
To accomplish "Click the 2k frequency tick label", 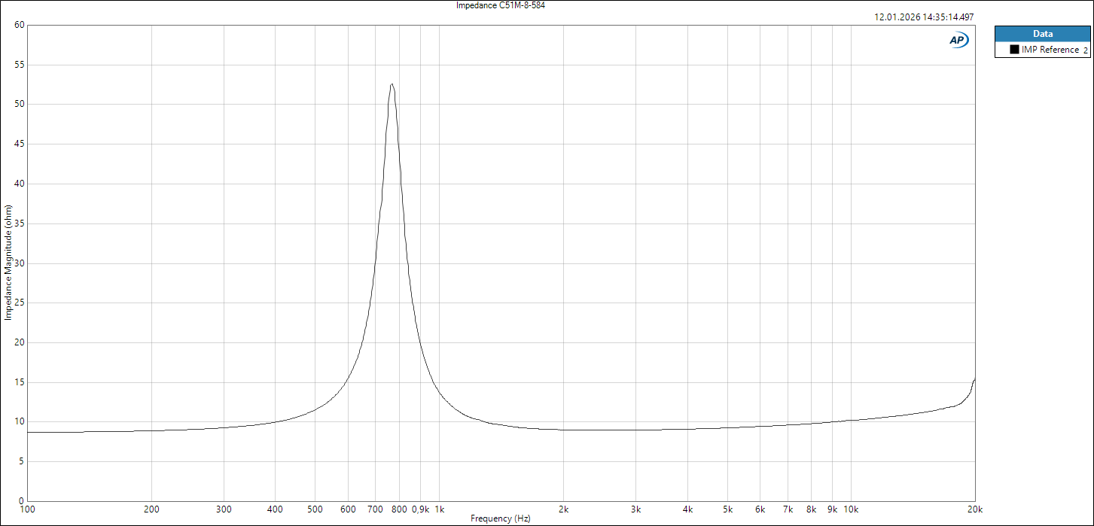I will (x=564, y=509).
